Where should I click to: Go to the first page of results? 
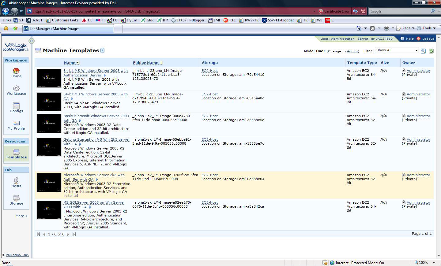tap(38, 234)
